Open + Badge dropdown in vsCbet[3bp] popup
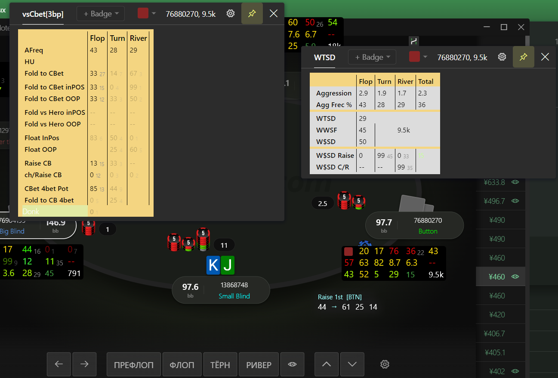 point(101,13)
